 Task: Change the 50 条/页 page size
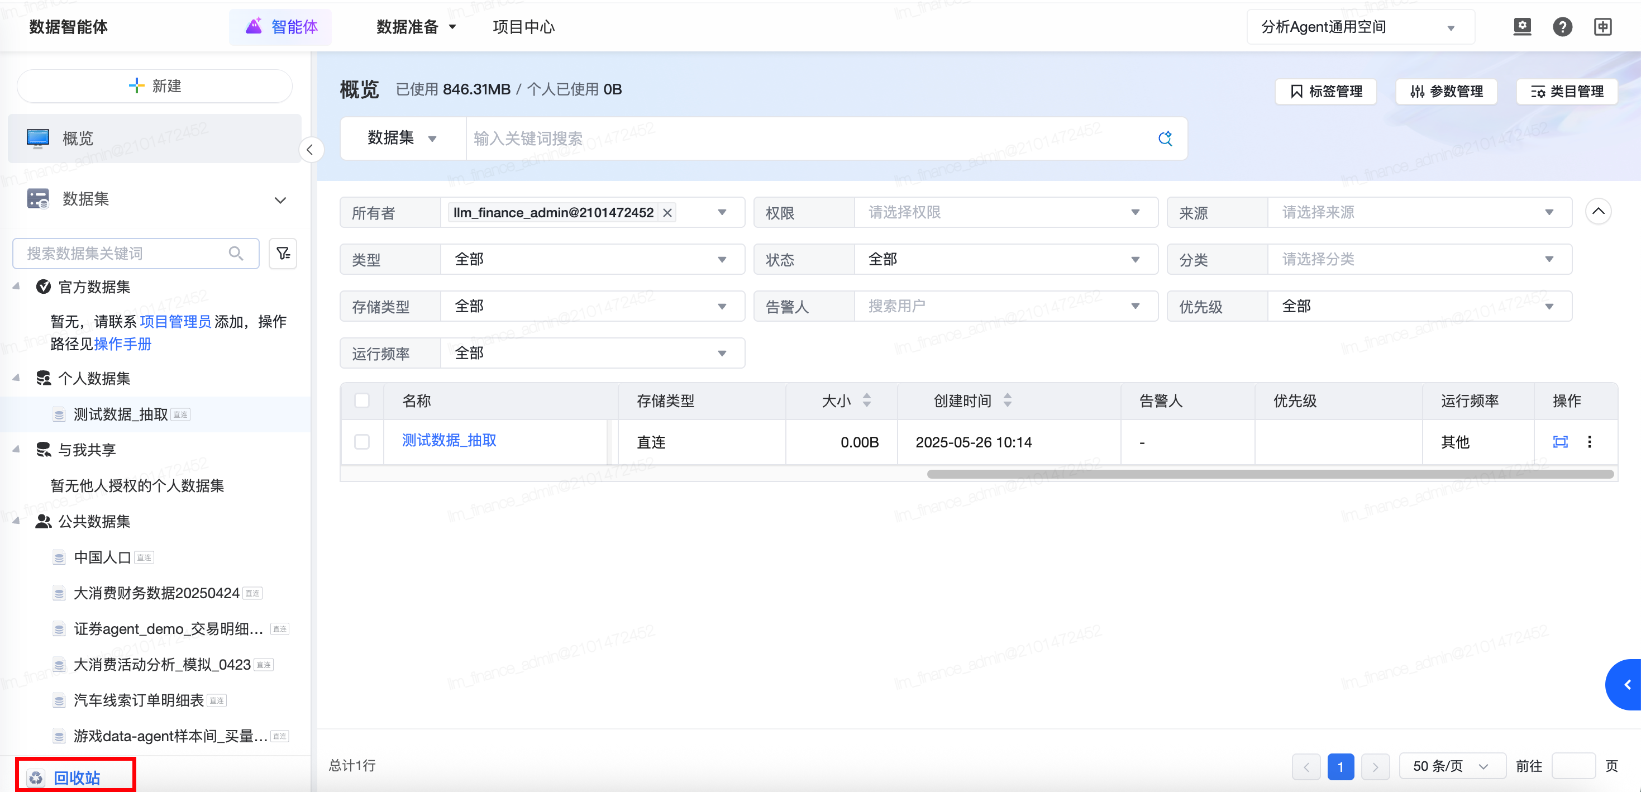1452,766
